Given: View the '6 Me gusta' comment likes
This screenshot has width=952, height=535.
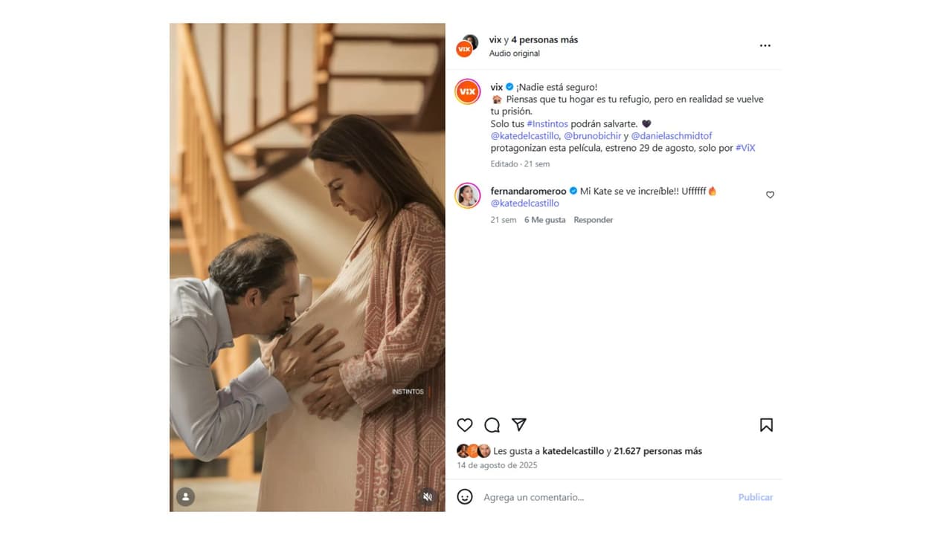Looking at the screenshot, I should pos(544,220).
